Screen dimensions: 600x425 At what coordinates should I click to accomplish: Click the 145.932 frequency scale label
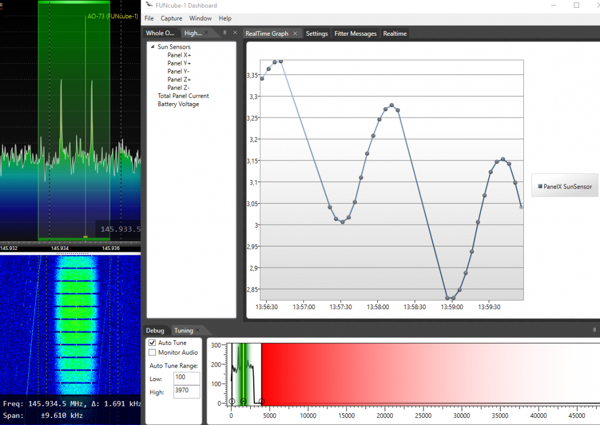click(9, 248)
